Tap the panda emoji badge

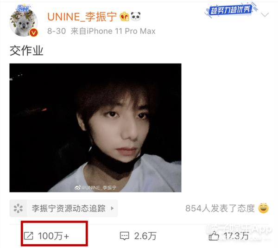[136, 16]
